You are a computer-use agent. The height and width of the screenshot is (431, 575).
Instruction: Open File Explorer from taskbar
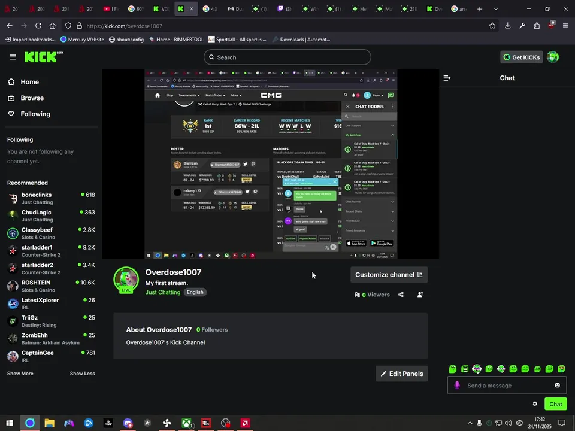49,423
